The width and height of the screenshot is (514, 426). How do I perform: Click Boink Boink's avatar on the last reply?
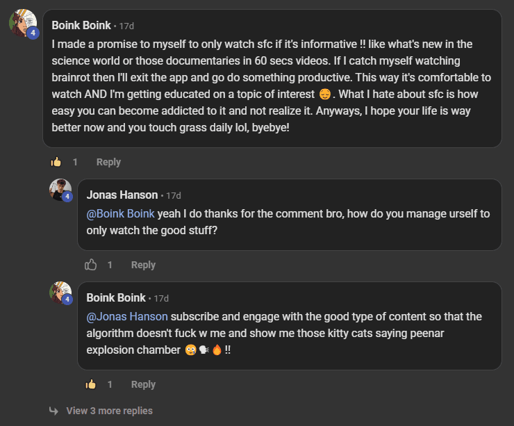pos(60,292)
